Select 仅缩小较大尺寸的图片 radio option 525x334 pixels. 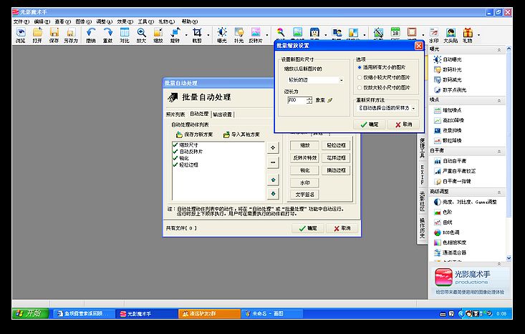click(x=360, y=77)
